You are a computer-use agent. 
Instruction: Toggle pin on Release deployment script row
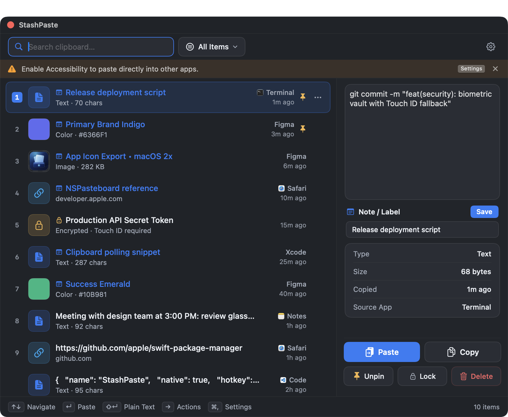303,97
